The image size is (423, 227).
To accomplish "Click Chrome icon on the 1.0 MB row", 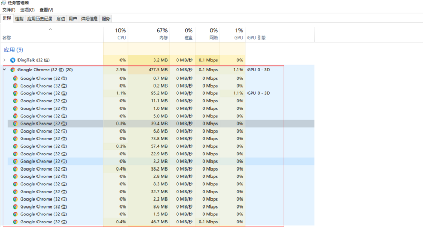I will (15, 109).
